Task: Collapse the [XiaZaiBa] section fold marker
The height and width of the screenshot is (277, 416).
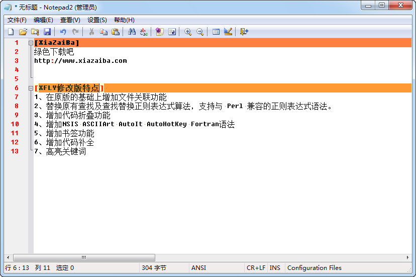Action: point(31,43)
